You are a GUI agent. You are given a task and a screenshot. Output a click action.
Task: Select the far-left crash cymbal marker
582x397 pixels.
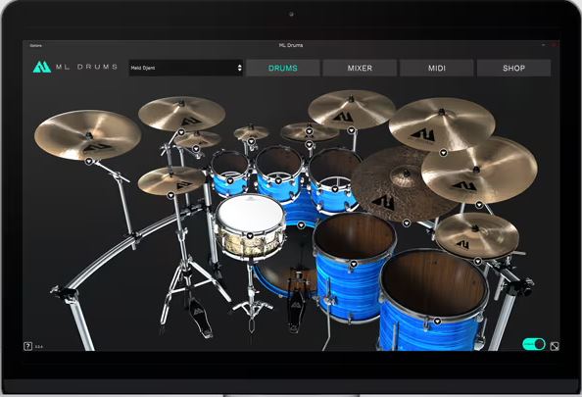click(89, 161)
